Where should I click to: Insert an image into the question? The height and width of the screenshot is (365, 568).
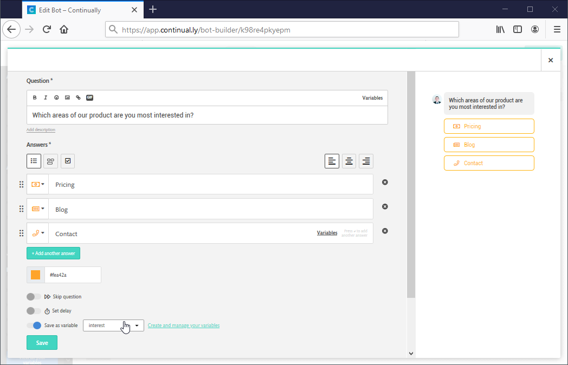(x=67, y=97)
